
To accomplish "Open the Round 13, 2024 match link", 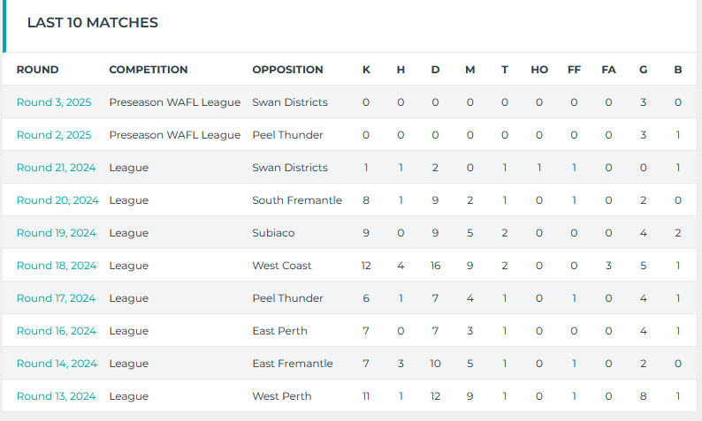I will click(56, 396).
